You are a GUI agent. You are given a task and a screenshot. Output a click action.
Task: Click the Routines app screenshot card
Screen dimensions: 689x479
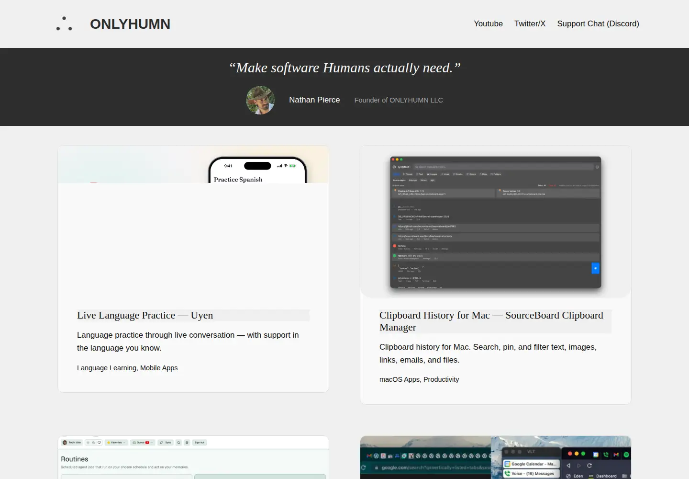[x=193, y=457]
